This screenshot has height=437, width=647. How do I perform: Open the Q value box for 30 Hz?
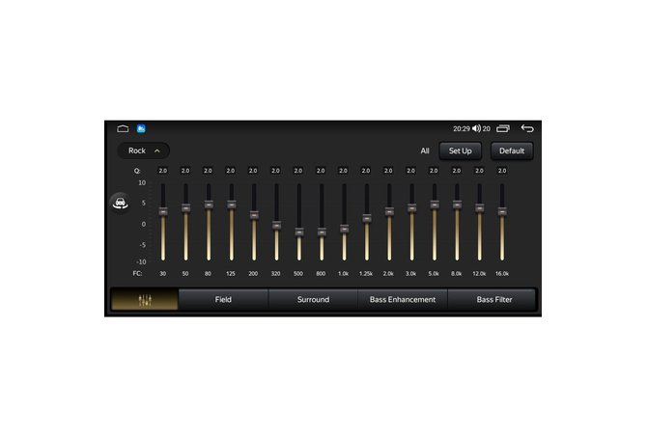coord(162,171)
